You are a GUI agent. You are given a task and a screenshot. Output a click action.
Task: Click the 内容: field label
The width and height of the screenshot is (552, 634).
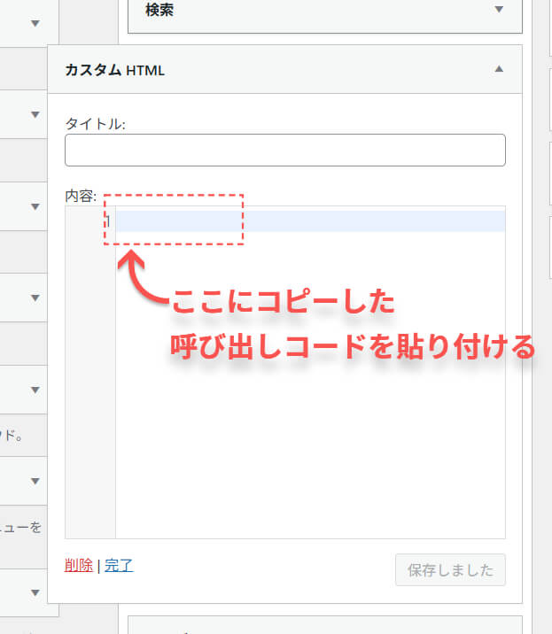[81, 196]
